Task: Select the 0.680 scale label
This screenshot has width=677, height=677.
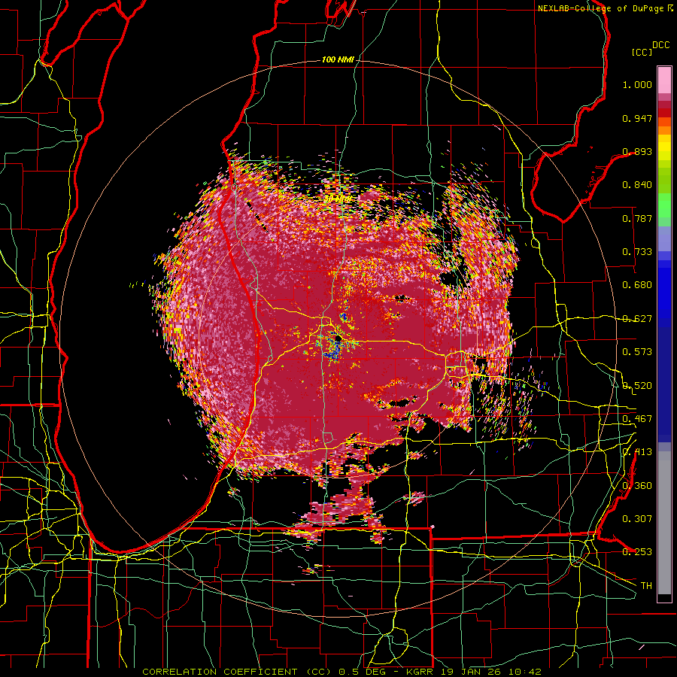Action: pyautogui.click(x=637, y=285)
